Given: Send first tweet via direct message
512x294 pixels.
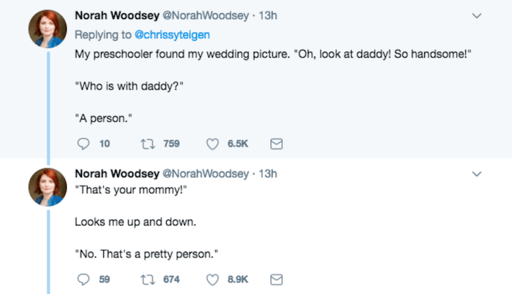Looking at the screenshot, I should tap(276, 144).
